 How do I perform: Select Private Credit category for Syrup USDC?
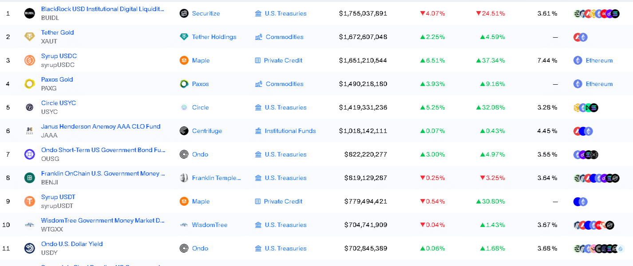(283, 60)
